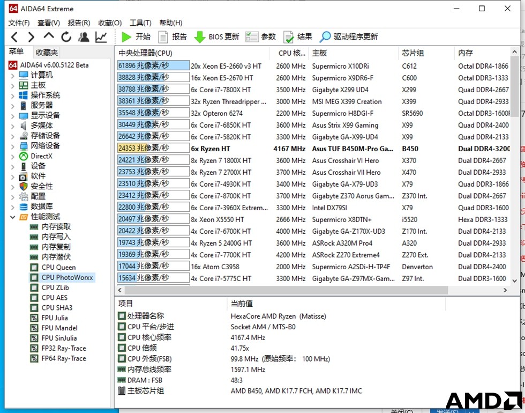The image size is (525, 413).
Task: Select the CPU Queen benchmark icon
Action: (34, 268)
